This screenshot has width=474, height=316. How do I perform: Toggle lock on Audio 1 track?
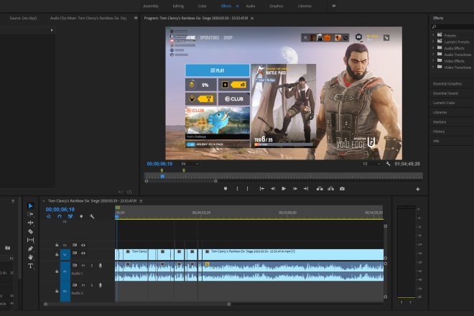[57, 271]
